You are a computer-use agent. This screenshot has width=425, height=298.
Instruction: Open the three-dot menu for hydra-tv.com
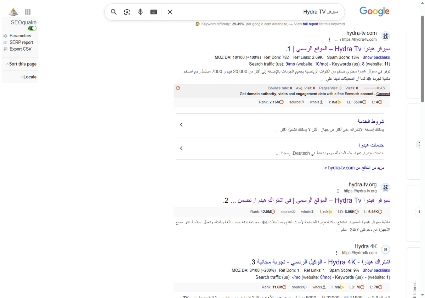(x=329, y=39)
